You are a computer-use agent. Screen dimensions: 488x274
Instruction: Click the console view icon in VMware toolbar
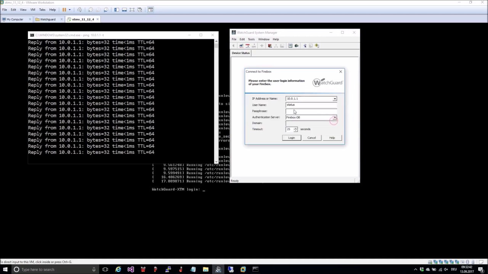tap(151, 10)
